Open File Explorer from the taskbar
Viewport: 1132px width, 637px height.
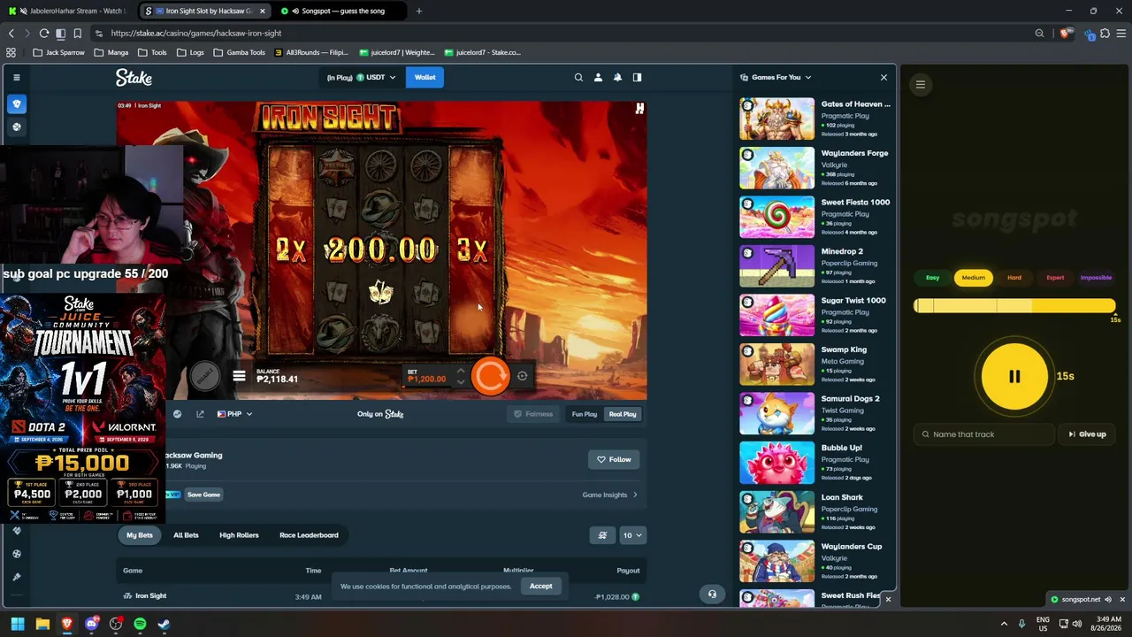42,625
